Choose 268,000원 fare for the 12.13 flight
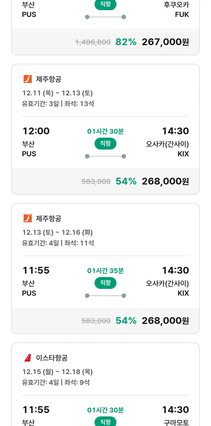This screenshot has height=426, width=211. tap(165, 321)
